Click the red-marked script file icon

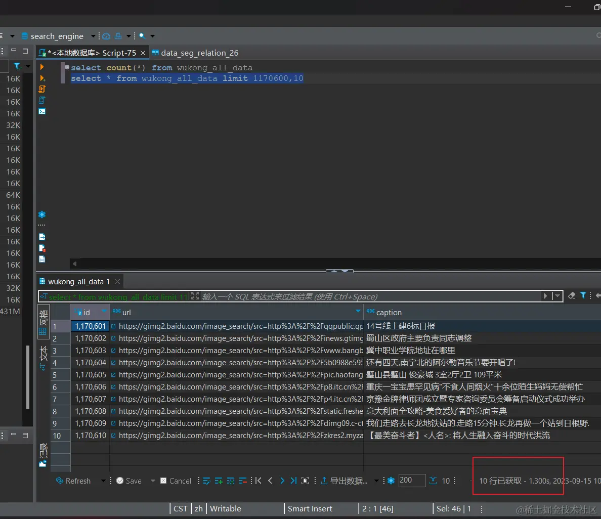(42, 248)
